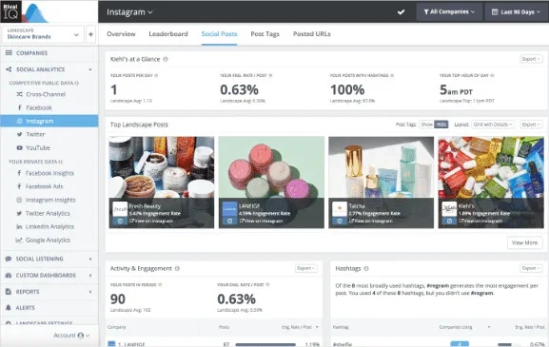Open the Last 90 Days date dropdown

point(516,12)
